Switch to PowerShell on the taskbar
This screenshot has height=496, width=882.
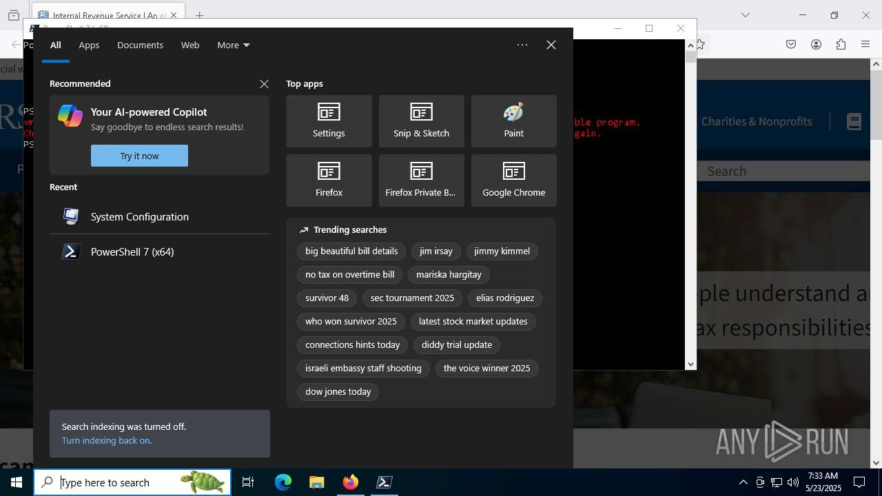tap(384, 482)
